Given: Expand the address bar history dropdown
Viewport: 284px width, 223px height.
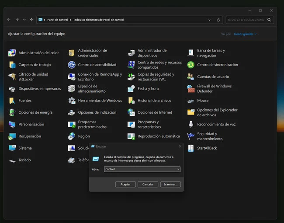Looking at the screenshot, I should pyautogui.click(x=209, y=20).
